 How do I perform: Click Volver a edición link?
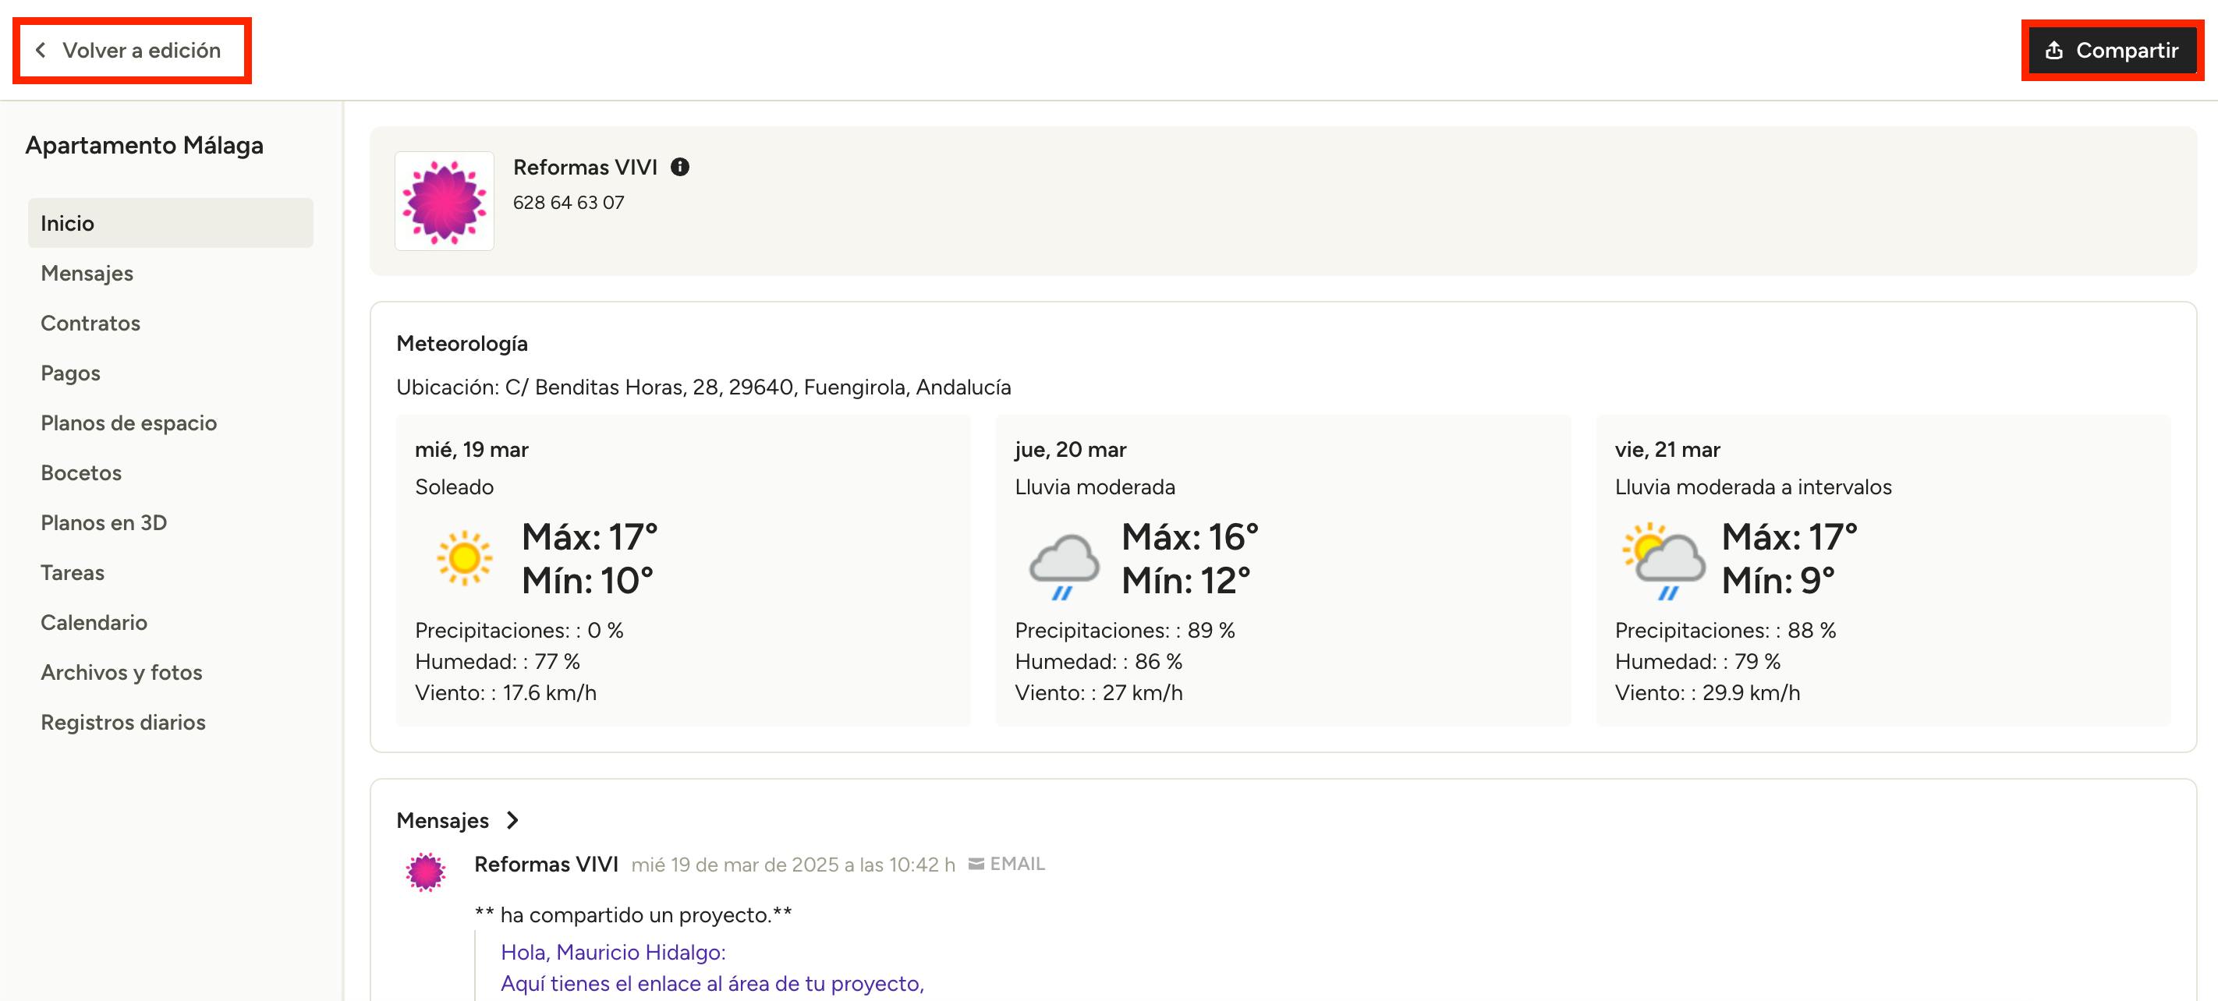tap(141, 51)
